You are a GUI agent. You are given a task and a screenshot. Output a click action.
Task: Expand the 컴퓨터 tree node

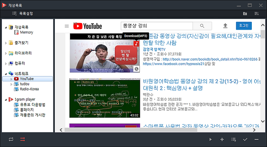pyautogui.click(x=6, y=63)
